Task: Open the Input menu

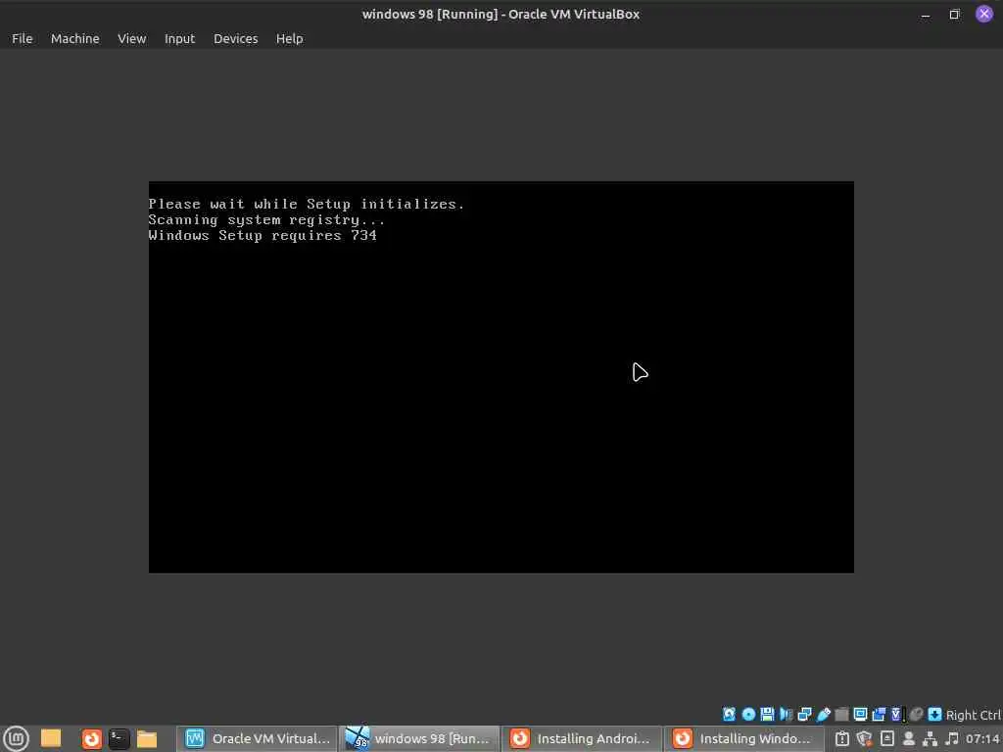Action: point(179,38)
